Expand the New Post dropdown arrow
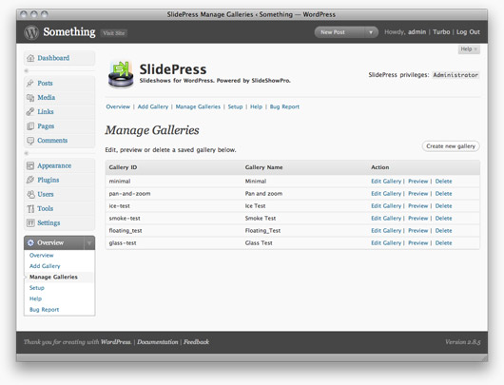504x385 pixels. 371,32
